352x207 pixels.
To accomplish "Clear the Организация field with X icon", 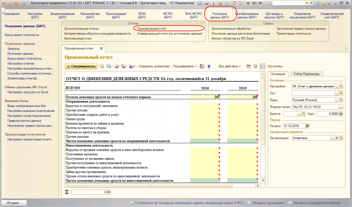I will pos(337,138).
